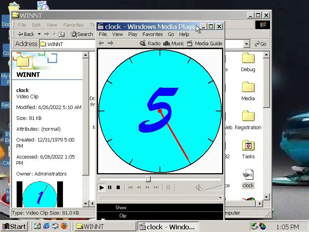Stop playback in Media Player
The height and width of the screenshot is (232, 309).
tap(118, 188)
